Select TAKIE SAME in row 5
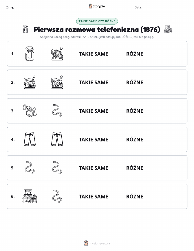 (94, 168)
